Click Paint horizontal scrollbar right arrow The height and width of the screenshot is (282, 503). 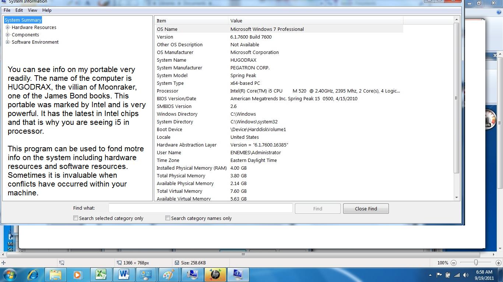(493, 254)
